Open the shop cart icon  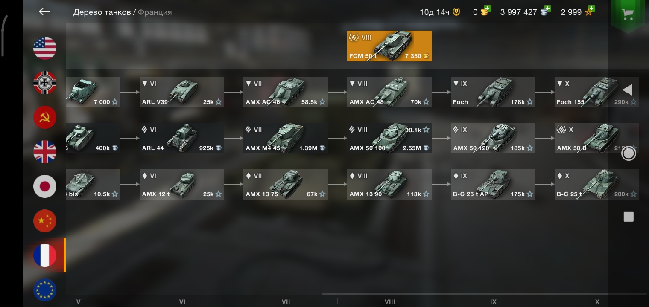(x=627, y=14)
